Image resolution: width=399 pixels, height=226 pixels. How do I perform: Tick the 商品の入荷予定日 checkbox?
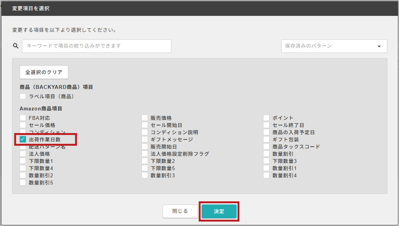(267, 132)
